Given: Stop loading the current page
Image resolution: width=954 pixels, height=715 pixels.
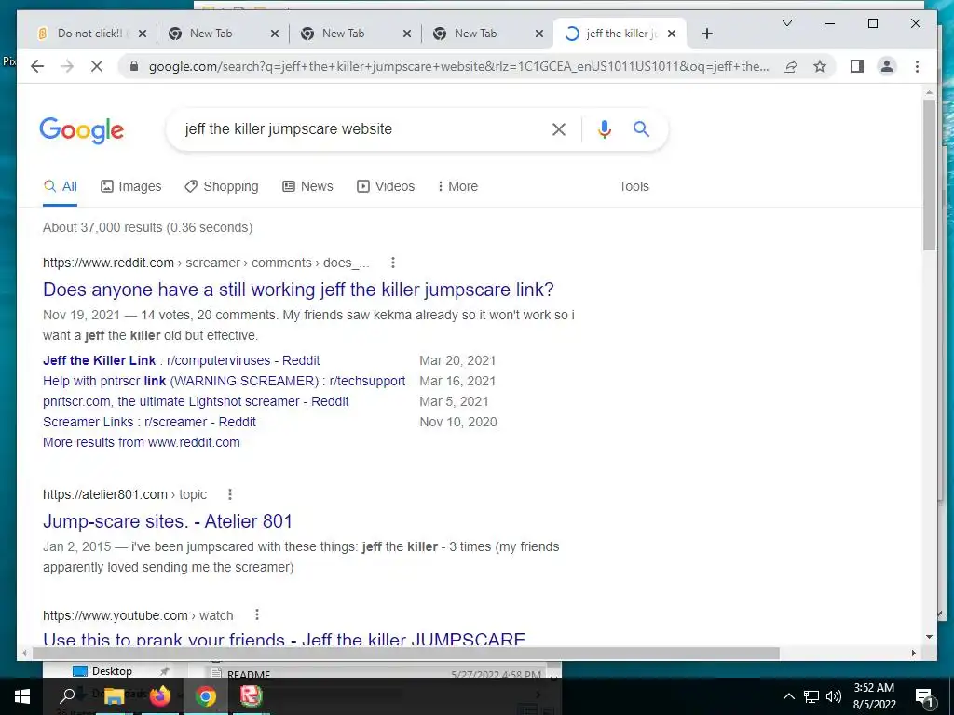Looking at the screenshot, I should click(x=97, y=66).
